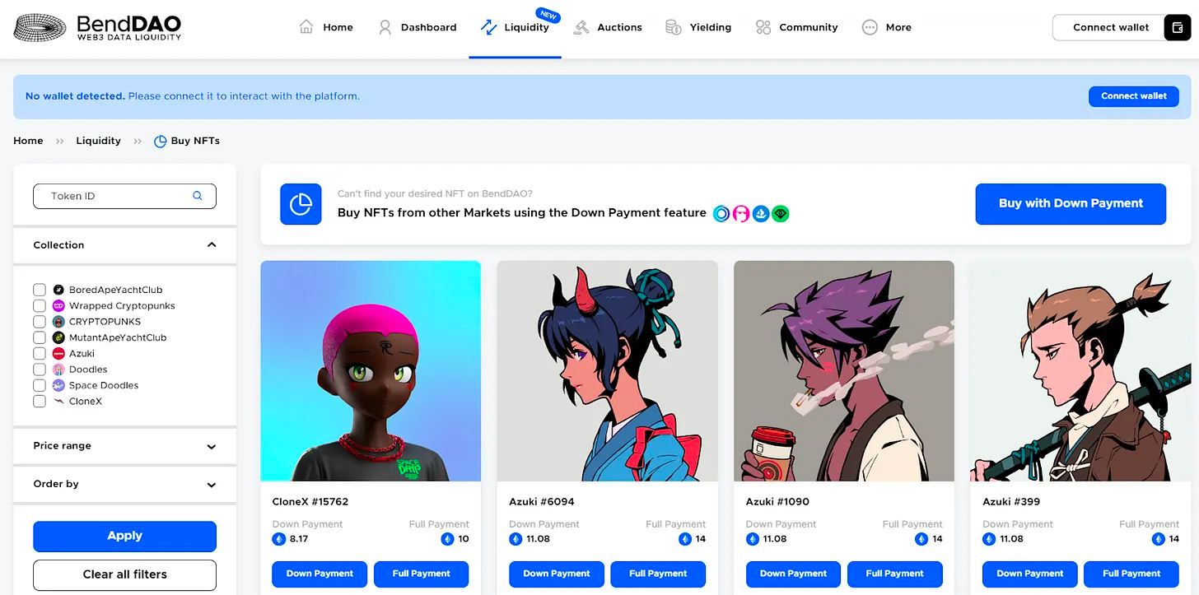The height and width of the screenshot is (595, 1199).
Task: Click the Azuki red collection icon
Action: [58, 353]
